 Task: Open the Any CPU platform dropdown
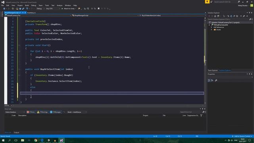point(53,9)
